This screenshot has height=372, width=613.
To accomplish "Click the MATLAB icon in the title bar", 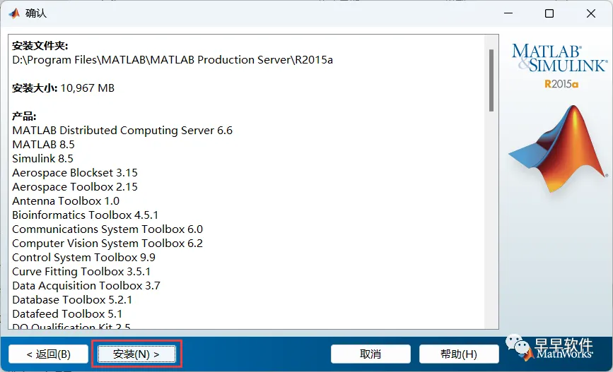I will pos(14,13).
